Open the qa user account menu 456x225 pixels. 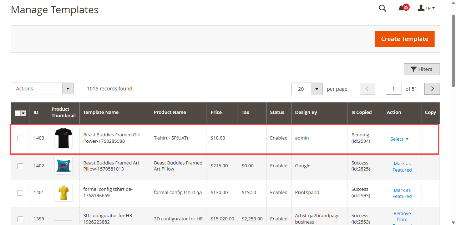pyautogui.click(x=426, y=8)
